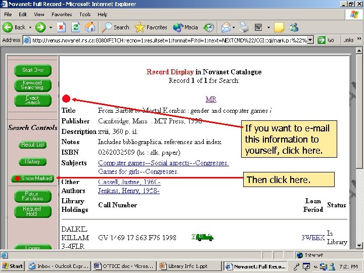Click the Exact Search button
Image resolution: width=364 pixels, height=273 pixels.
(33, 100)
